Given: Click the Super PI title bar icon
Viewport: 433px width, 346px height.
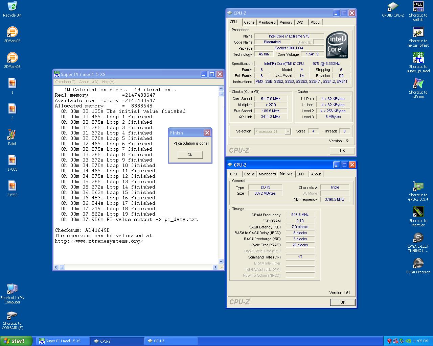Looking at the screenshot, I should [57, 74].
